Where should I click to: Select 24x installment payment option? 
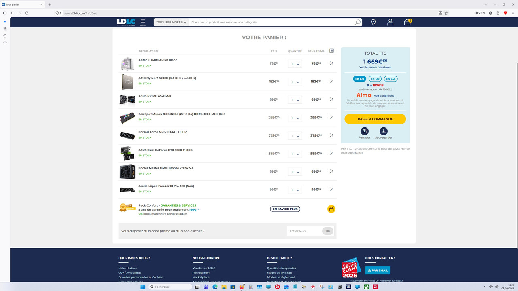tap(391, 79)
